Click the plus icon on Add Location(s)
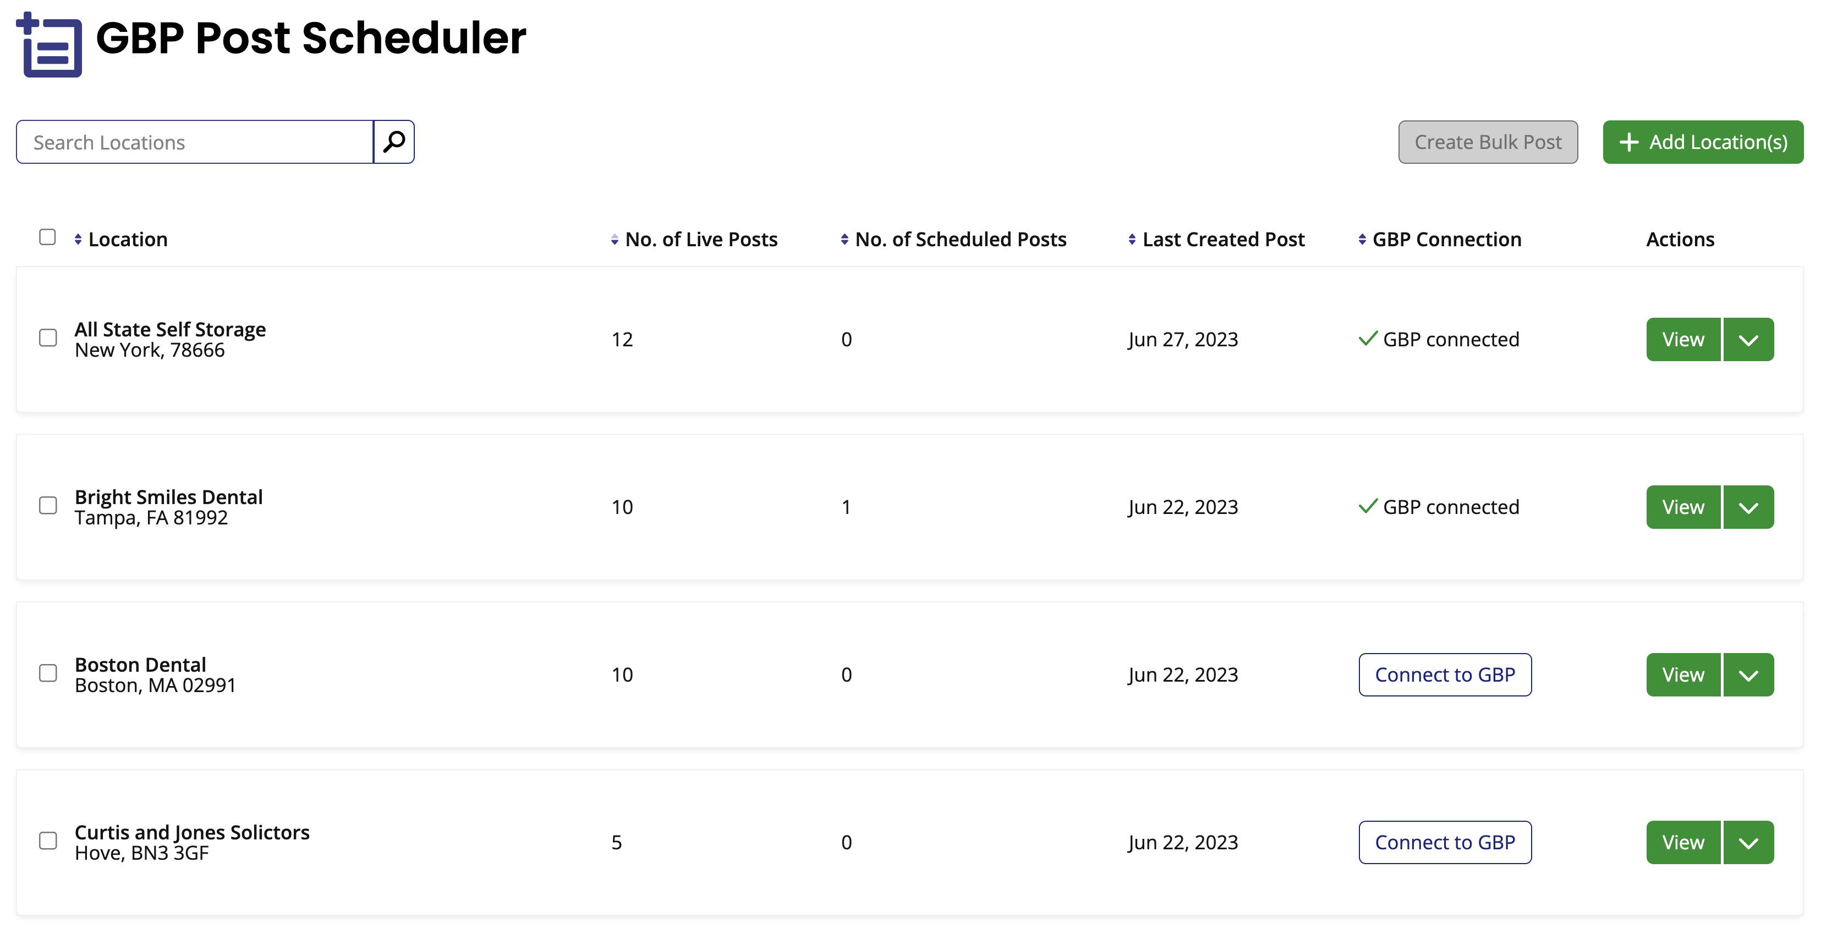The height and width of the screenshot is (929, 1821). tap(1630, 141)
